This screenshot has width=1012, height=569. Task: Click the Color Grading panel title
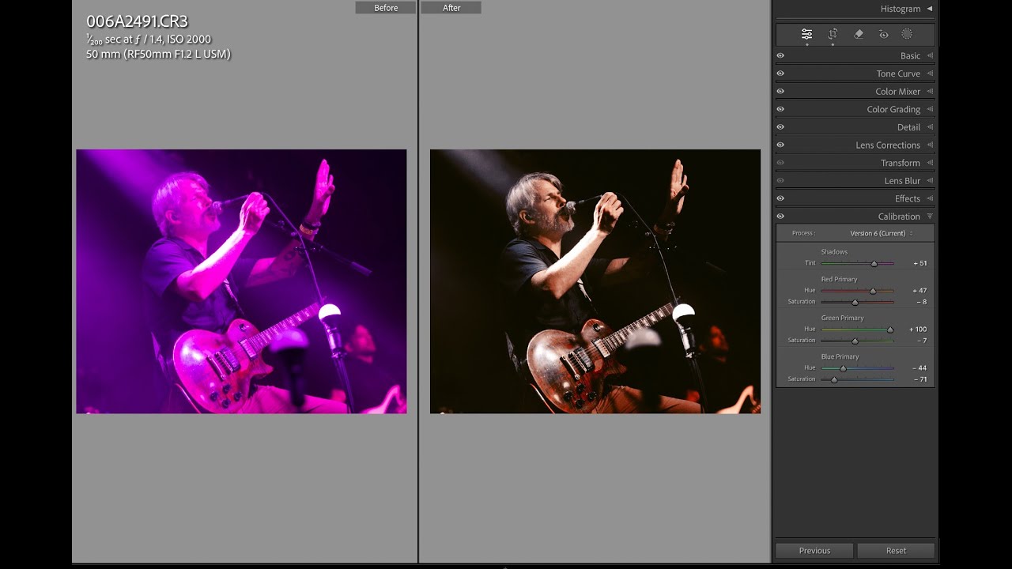[893, 109]
